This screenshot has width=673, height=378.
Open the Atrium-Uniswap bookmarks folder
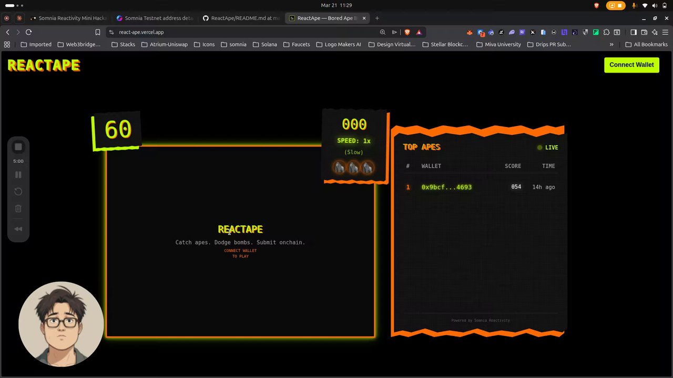pos(165,45)
